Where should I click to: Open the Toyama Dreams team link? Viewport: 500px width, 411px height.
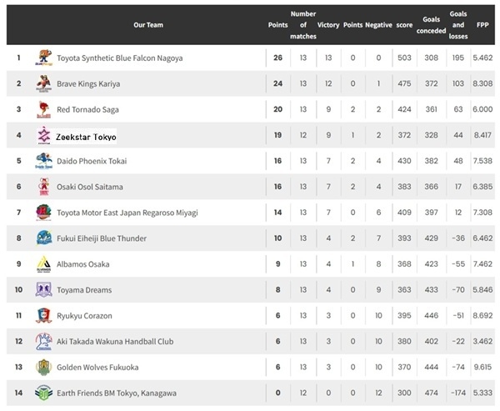(84, 290)
